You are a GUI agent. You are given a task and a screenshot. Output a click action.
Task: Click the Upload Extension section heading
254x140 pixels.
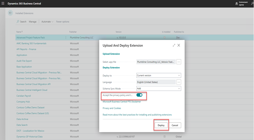pos(111,54)
